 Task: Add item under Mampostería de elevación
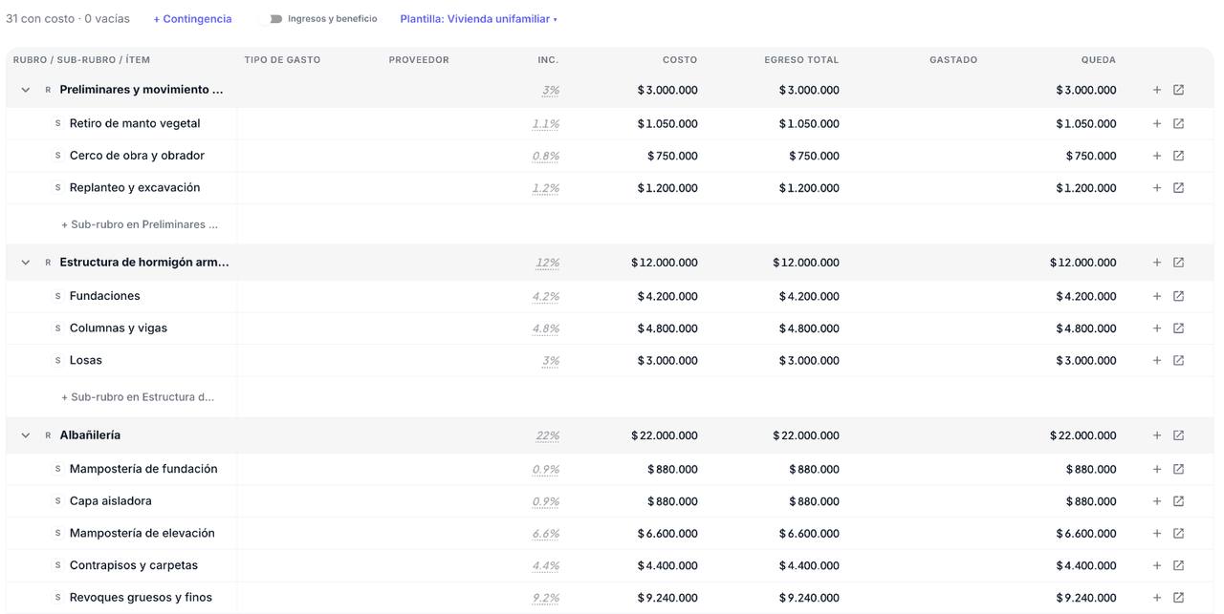tap(1156, 534)
